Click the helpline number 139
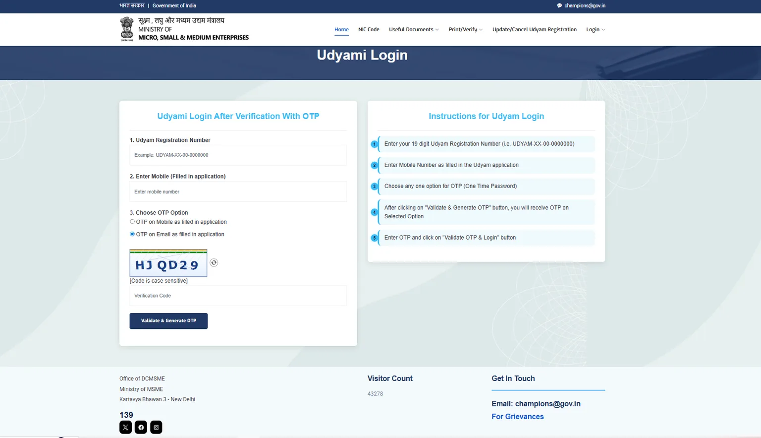 (x=126, y=415)
